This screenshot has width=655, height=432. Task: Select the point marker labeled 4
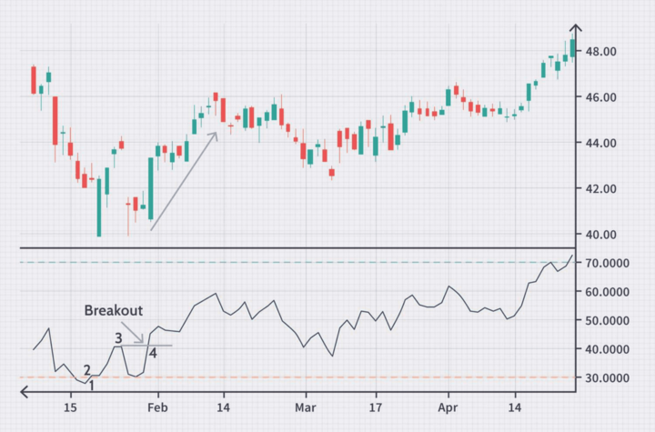click(153, 353)
